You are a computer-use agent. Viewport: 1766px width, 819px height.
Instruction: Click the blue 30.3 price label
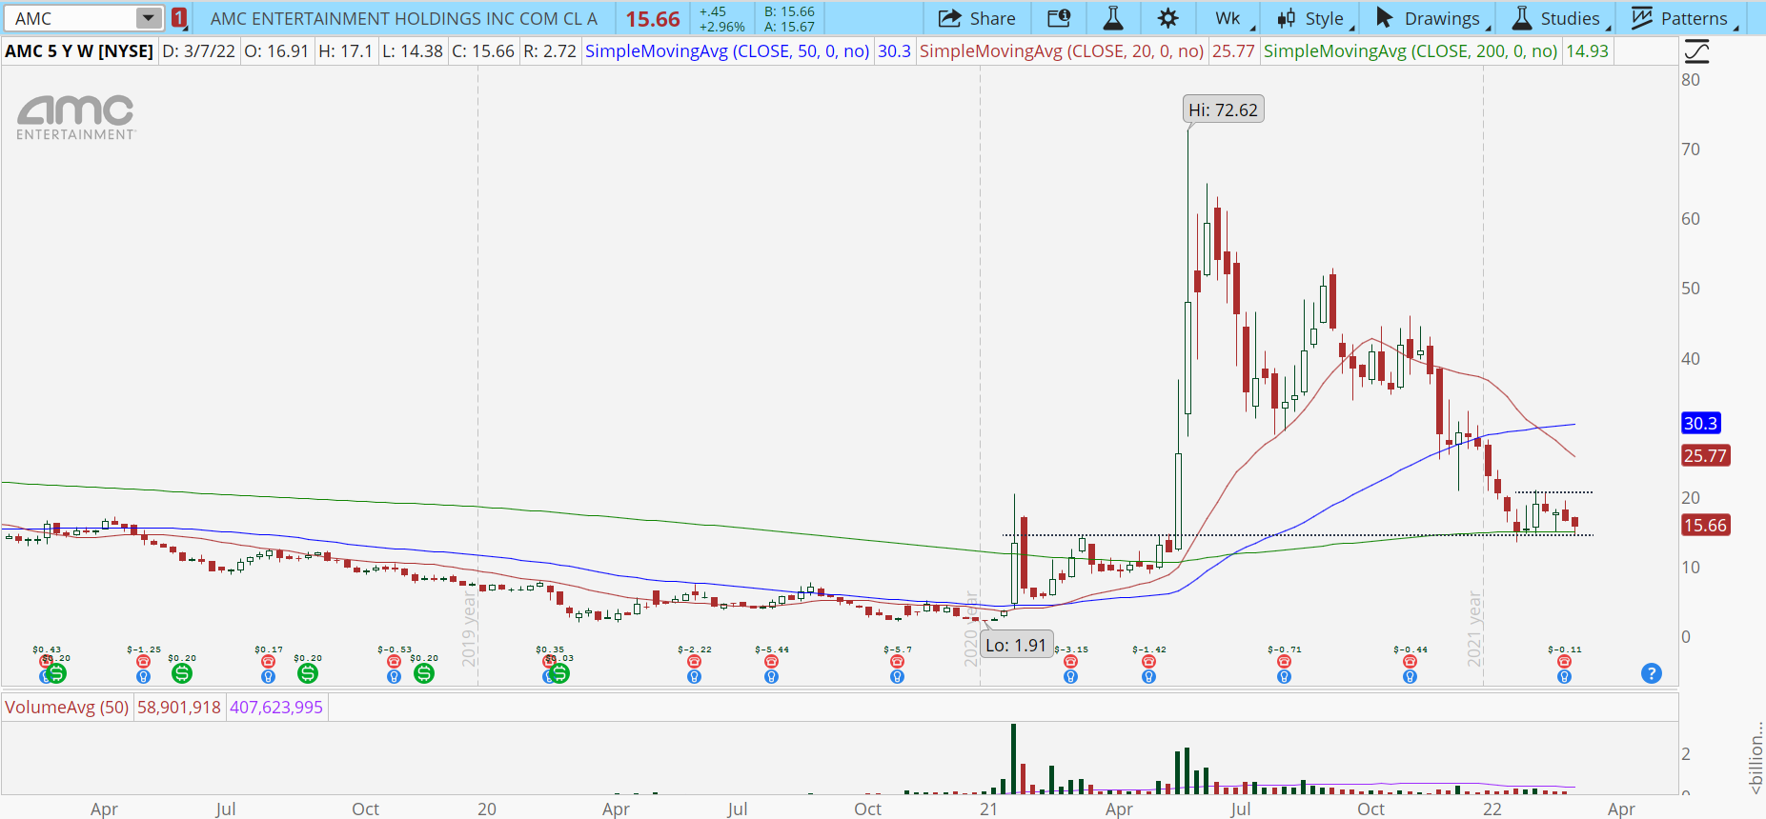coord(1700,424)
